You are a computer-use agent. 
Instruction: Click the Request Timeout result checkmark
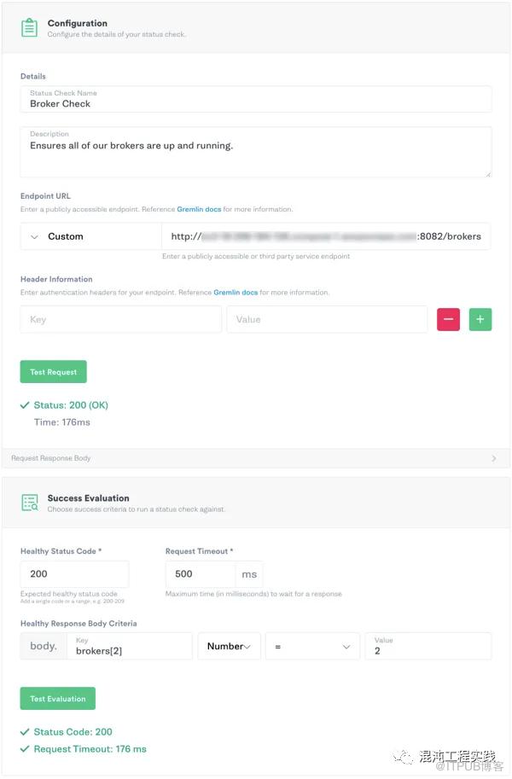pyautogui.click(x=25, y=748)
